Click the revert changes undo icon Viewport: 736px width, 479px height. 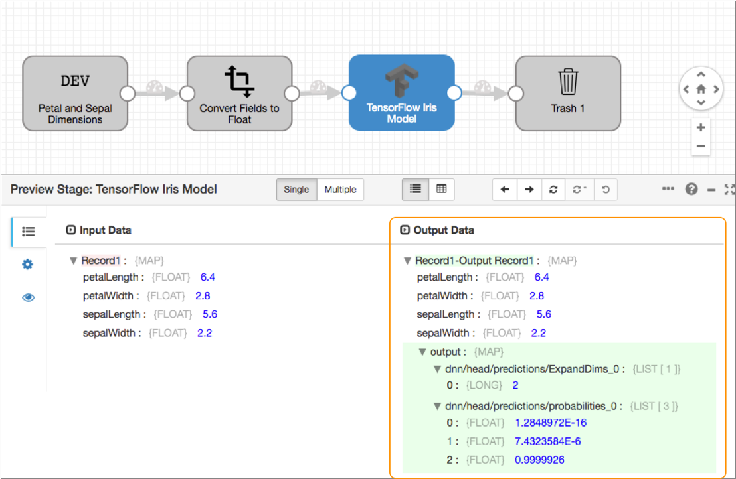605,190
